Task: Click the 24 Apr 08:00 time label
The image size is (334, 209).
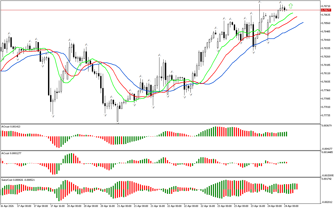Action: 291,206
